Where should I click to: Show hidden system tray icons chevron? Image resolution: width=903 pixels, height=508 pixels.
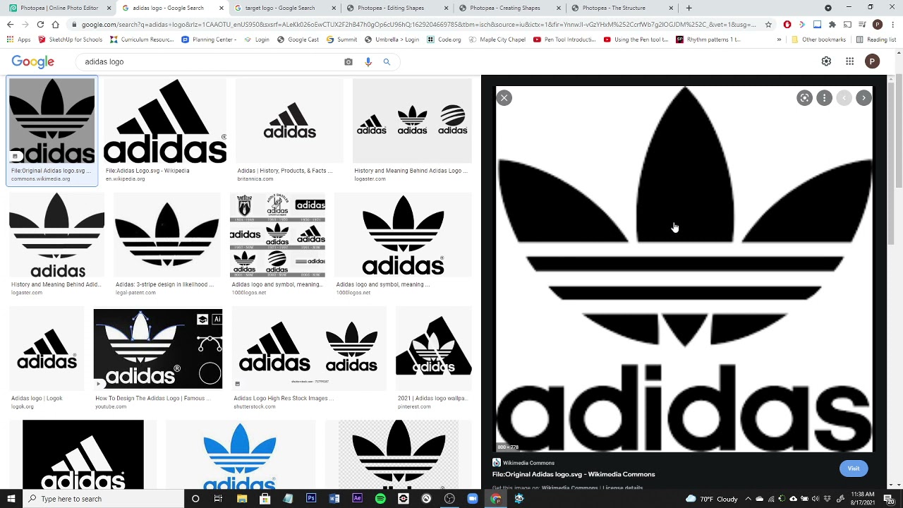748,499
